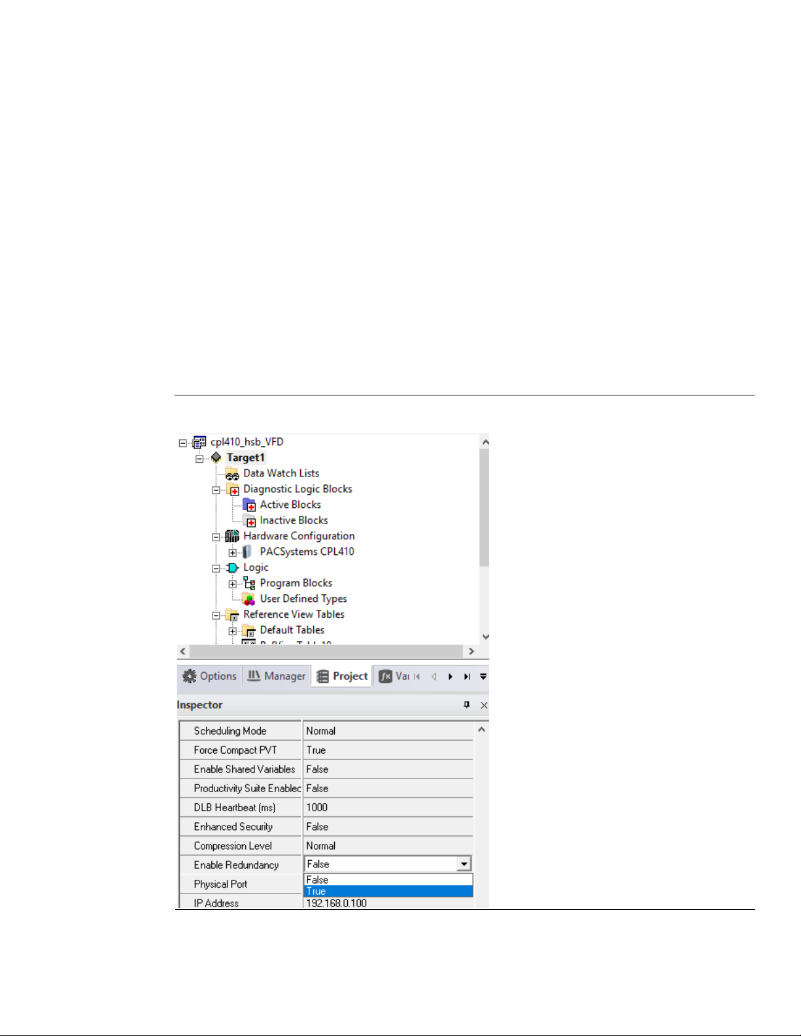Switch to the Manager tab
Screen dimensions: 801x1036
click(277, 677)
